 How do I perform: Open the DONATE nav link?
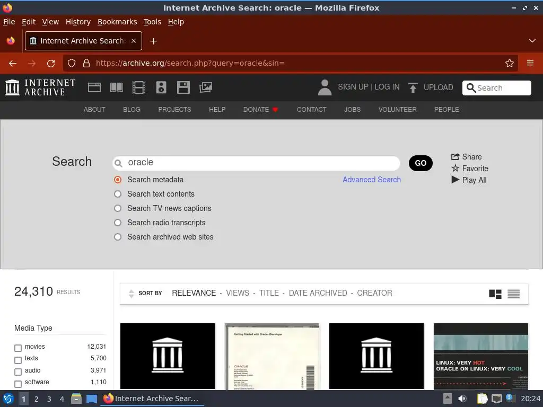click(x=260, y=109)
